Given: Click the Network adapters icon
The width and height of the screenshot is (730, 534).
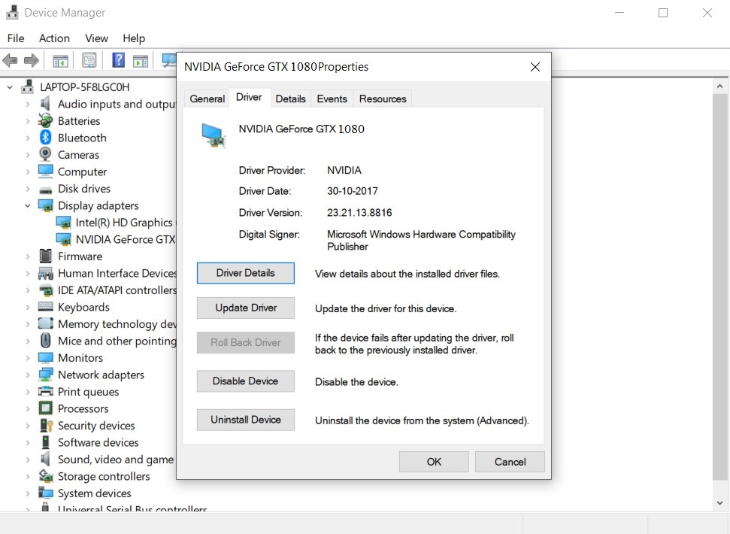Looking at the screenshot, I should [x=46, y=375].
